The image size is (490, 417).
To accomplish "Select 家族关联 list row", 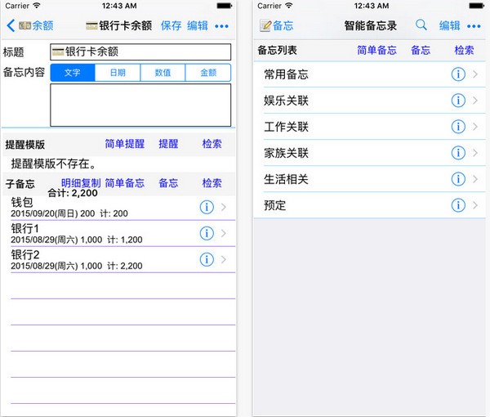I will click(370, 153).
